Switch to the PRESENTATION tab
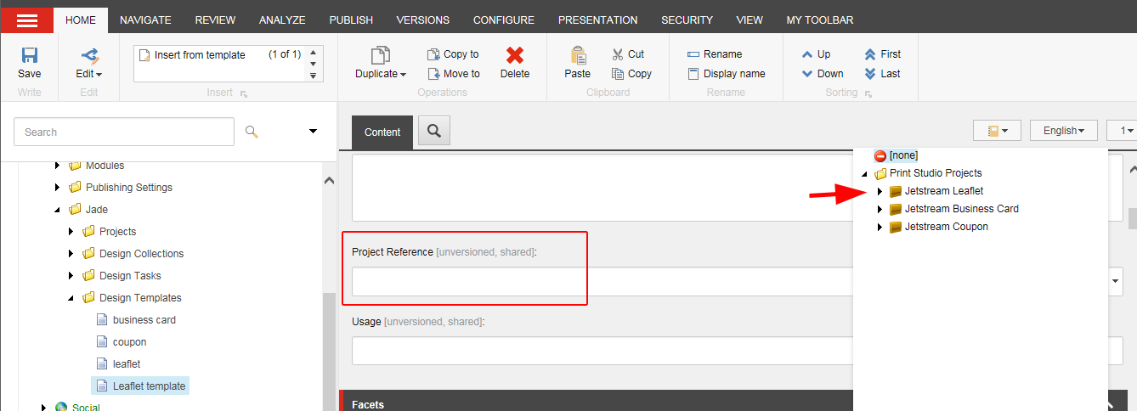1137x411 pixels. [597, 20]
